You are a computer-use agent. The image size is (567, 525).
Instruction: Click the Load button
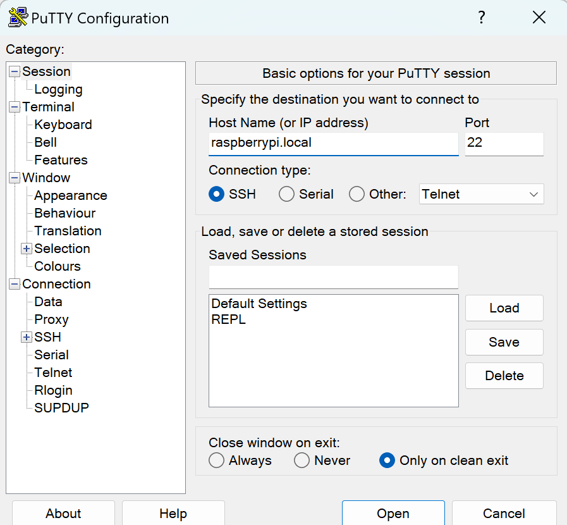[x=504, y=308]
